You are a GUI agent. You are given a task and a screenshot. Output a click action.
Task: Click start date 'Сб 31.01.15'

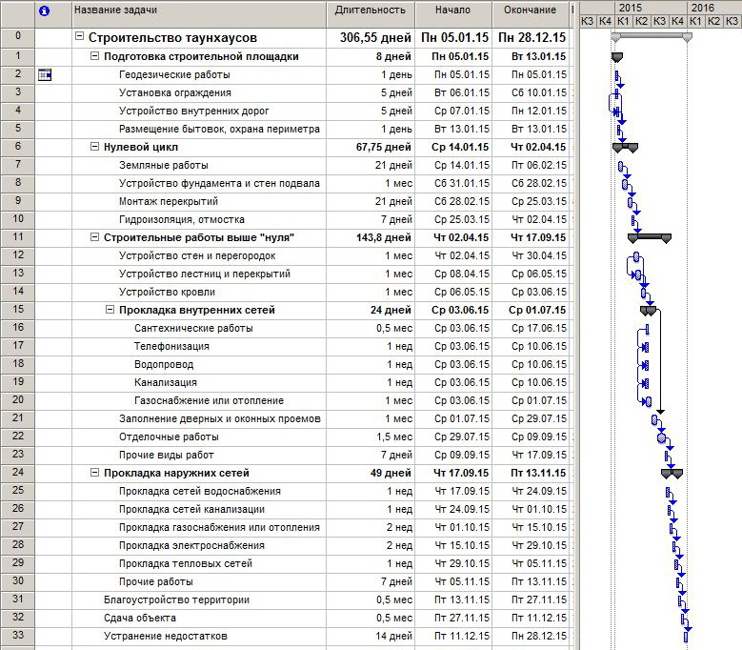pos(453,183)
